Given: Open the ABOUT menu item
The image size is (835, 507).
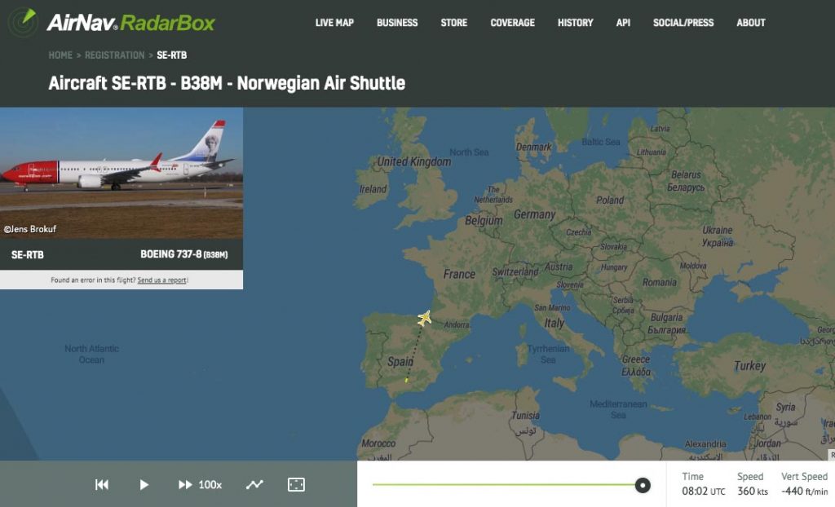Looking at the screenshot, I should tap(751, 22).
